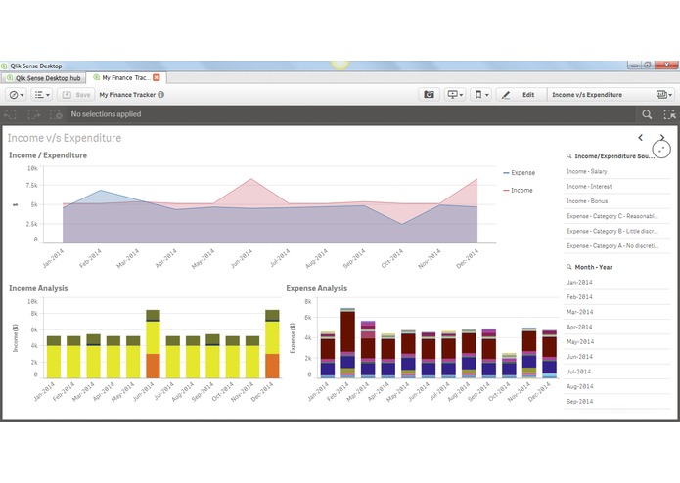
Task: Select Jul-2014 in Month - Year list
Action: point(617,372)
